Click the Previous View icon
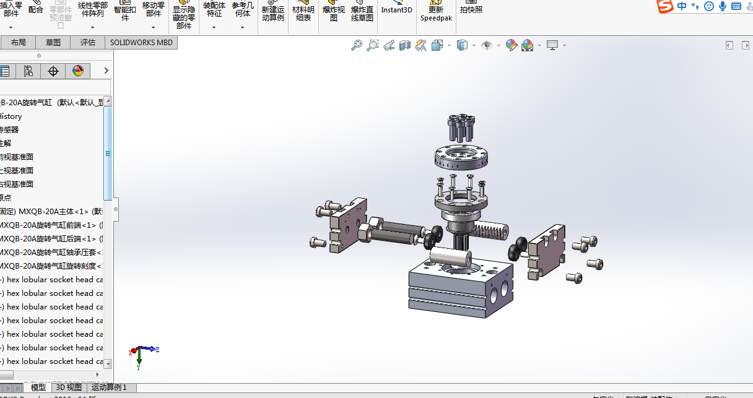The height and width of the screenshot is (398, 753). pos(389,45)
